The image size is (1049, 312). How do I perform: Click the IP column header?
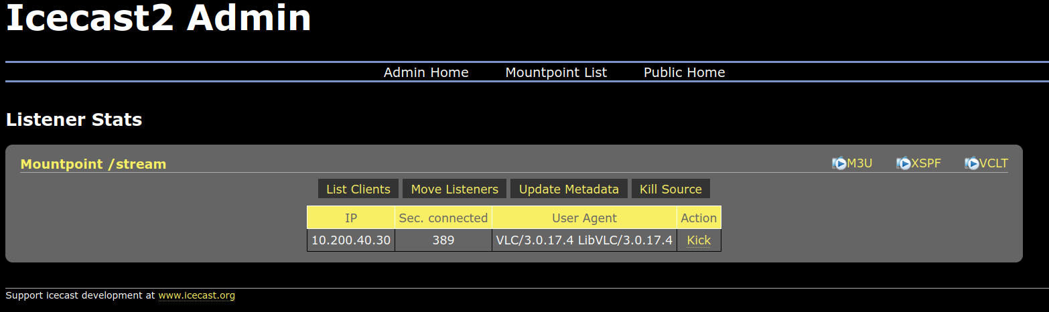tap(351, 218)
